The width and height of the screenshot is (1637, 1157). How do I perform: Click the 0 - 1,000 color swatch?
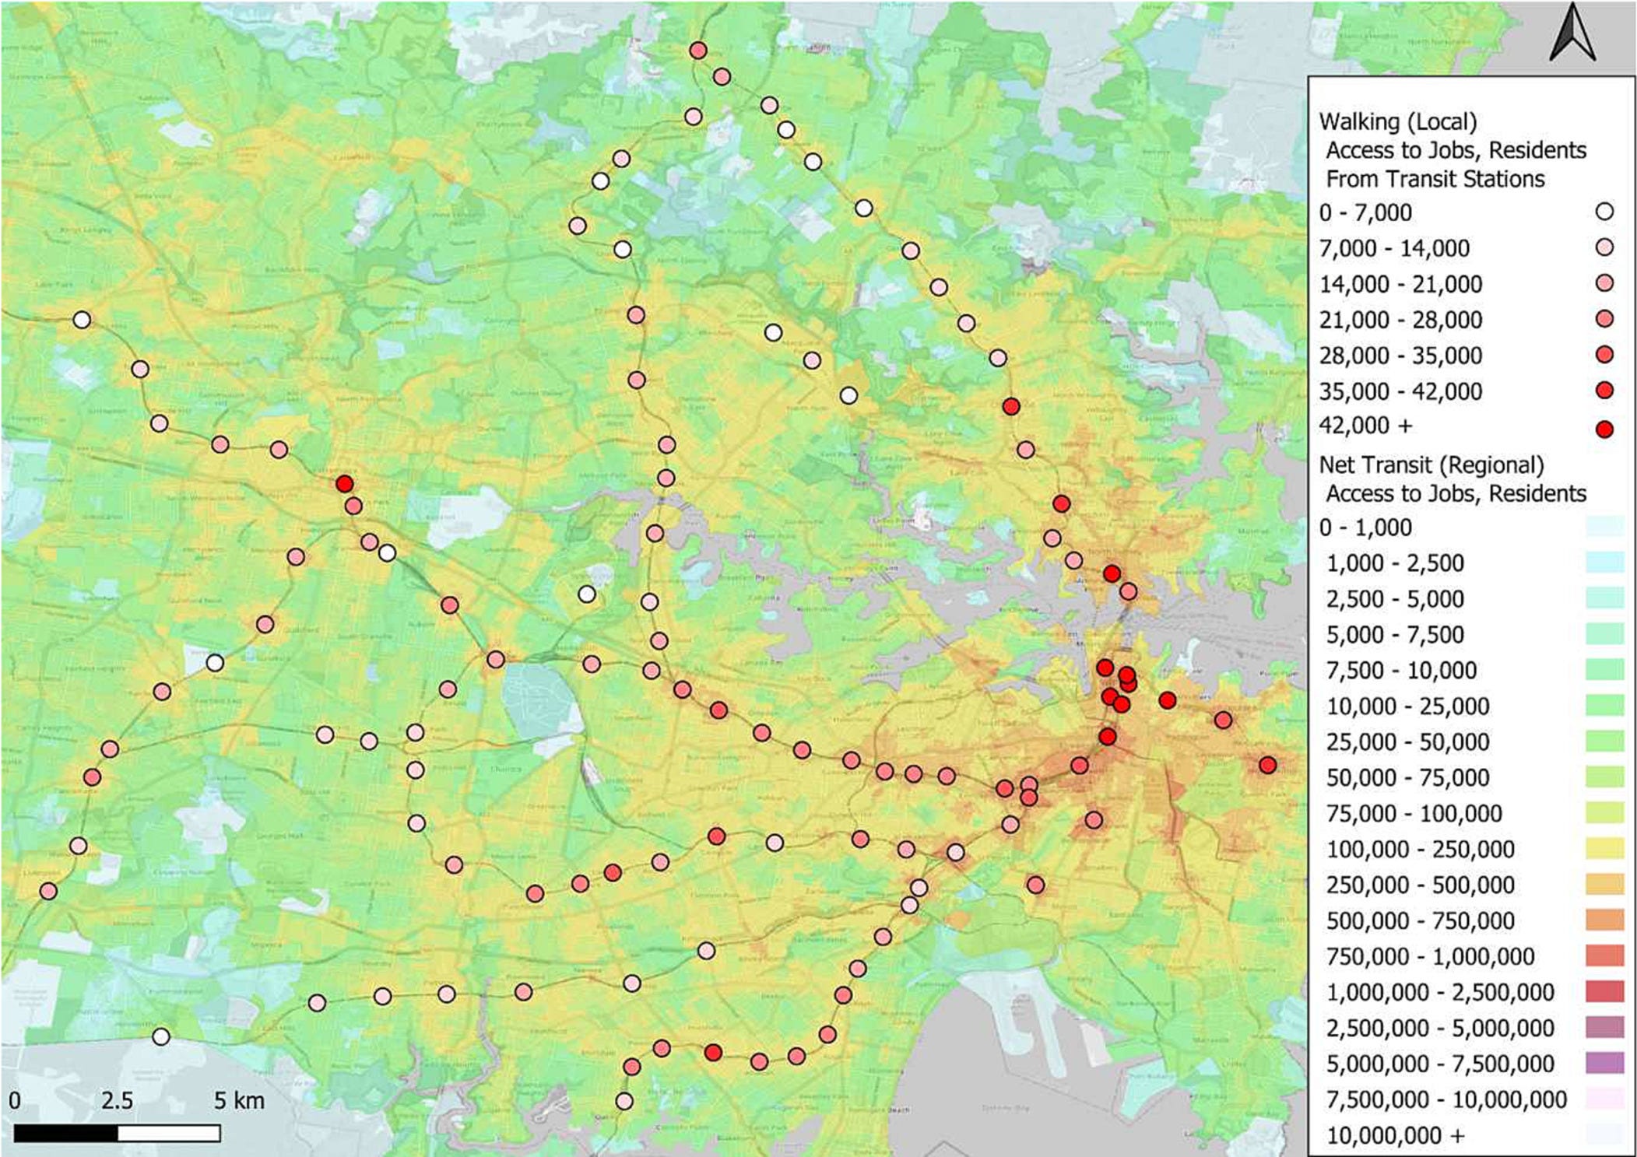click(x=1604, y=527)
